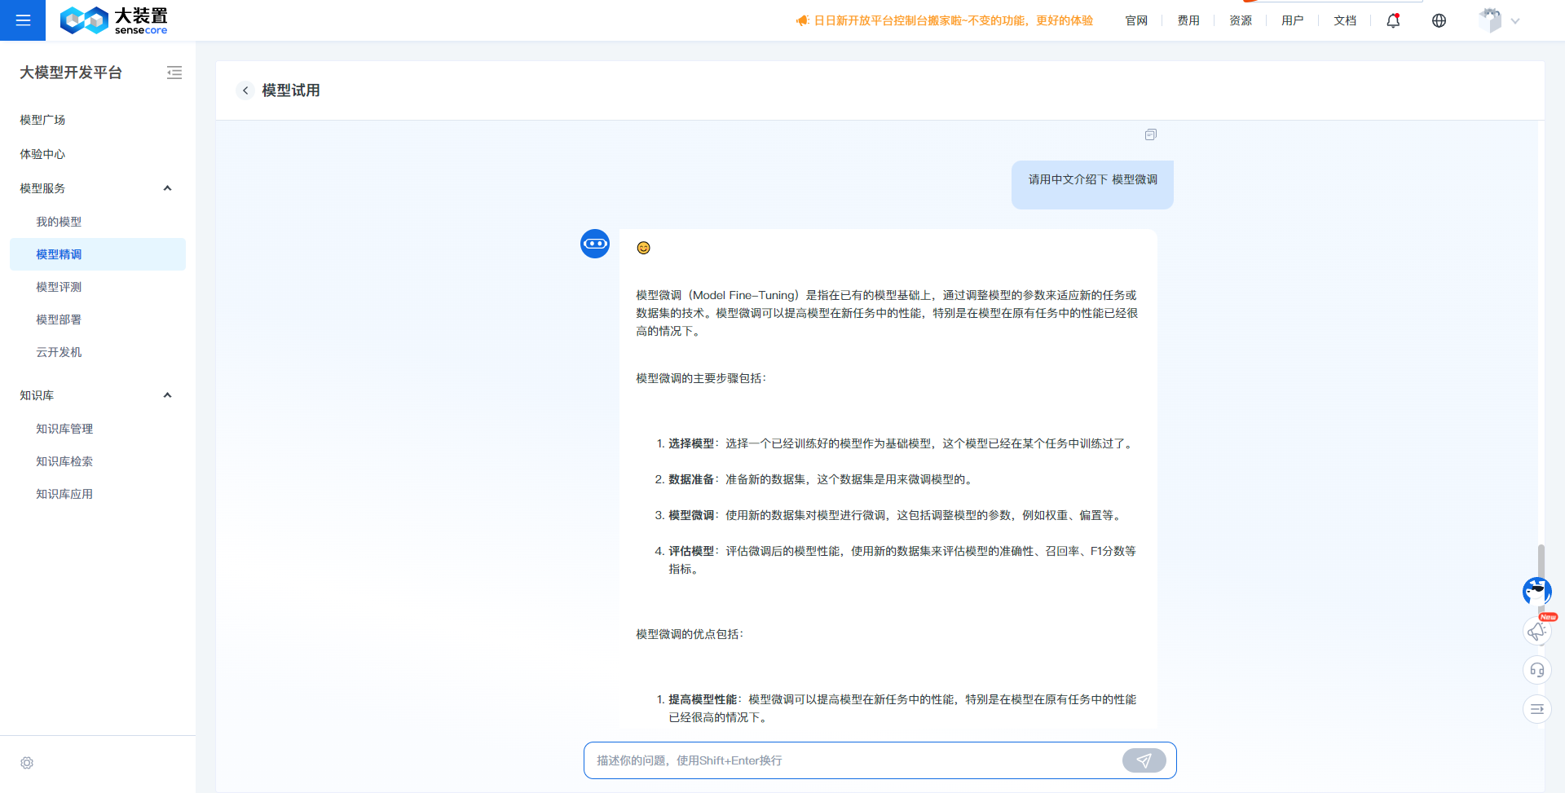Open the 模型精调 page

[x=58, y=253]
